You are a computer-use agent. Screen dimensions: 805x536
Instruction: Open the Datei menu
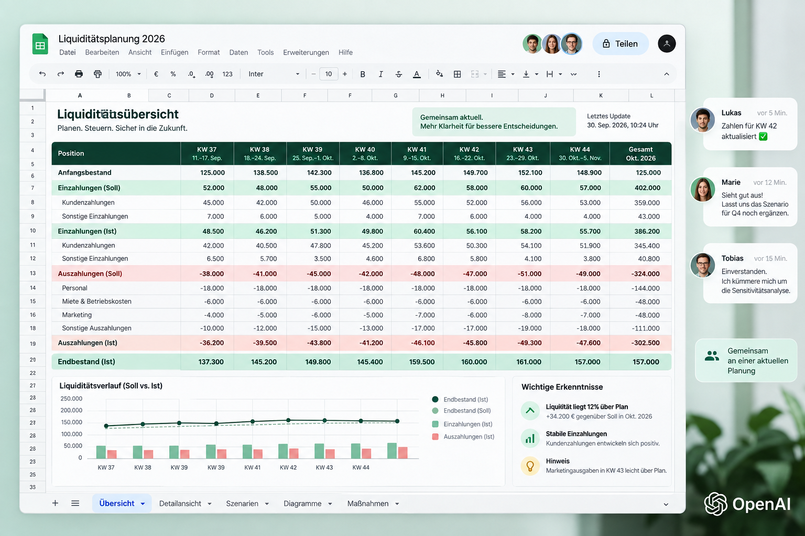coord(68,52)
